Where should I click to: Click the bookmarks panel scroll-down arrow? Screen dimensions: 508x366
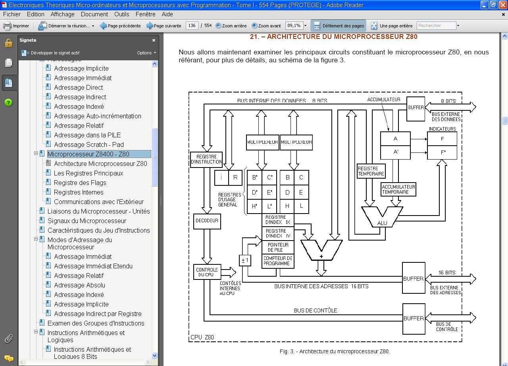[x=154, y=356]
